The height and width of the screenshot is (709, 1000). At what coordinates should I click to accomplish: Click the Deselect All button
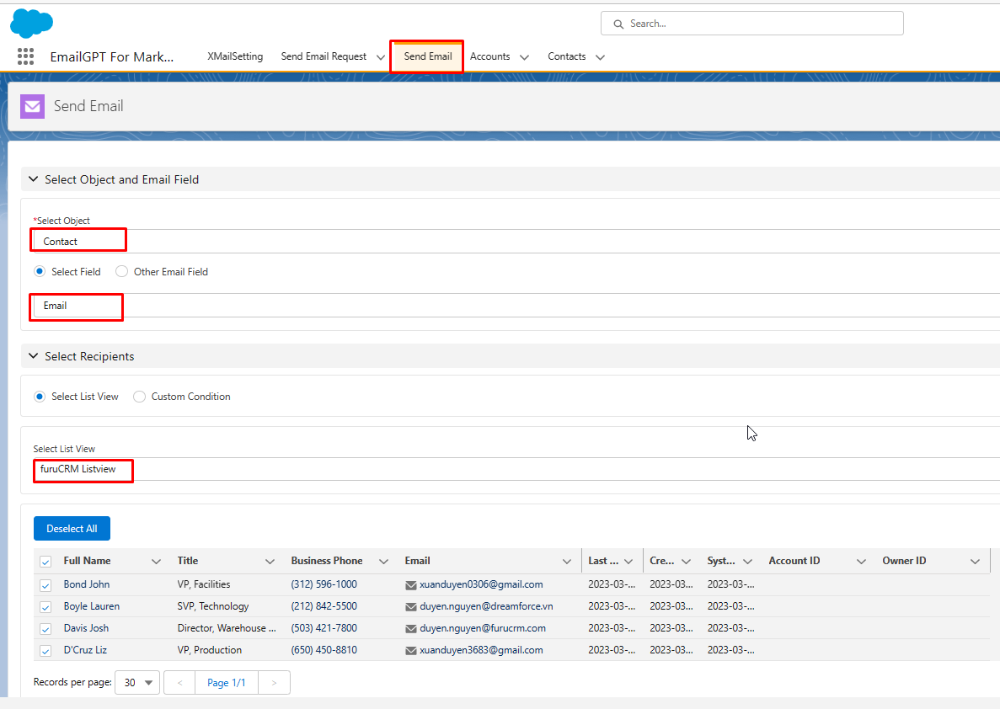click(72, 529)
